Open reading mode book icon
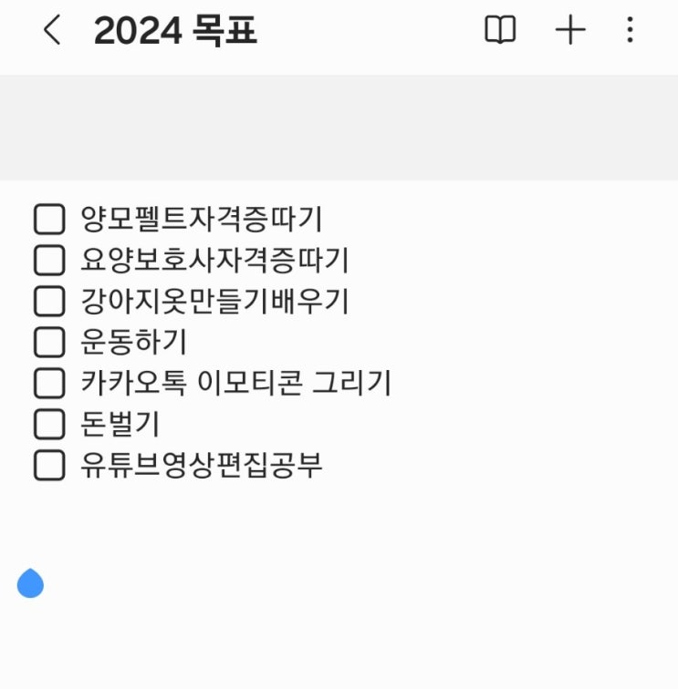 click(500, 30)
